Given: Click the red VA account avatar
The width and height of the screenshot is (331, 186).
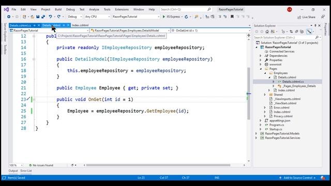Looking at the screenshot, I should (290, 9).
